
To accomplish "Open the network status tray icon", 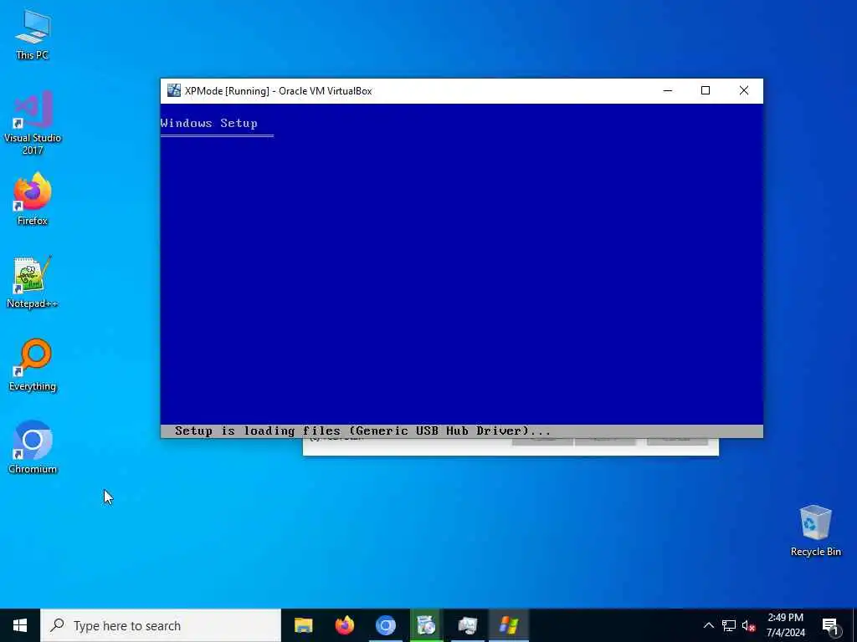I will pyautogui.click(x=729, y=625).
